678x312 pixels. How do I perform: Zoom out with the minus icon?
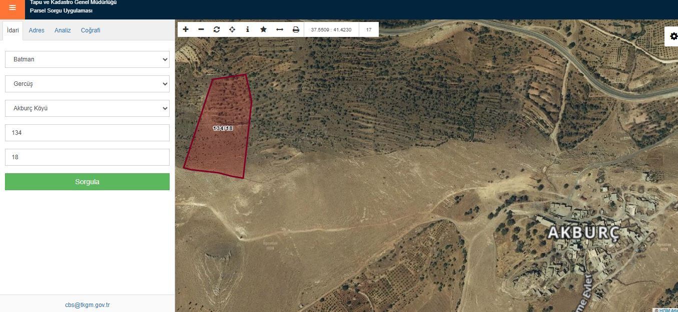[x=201, y=29]
